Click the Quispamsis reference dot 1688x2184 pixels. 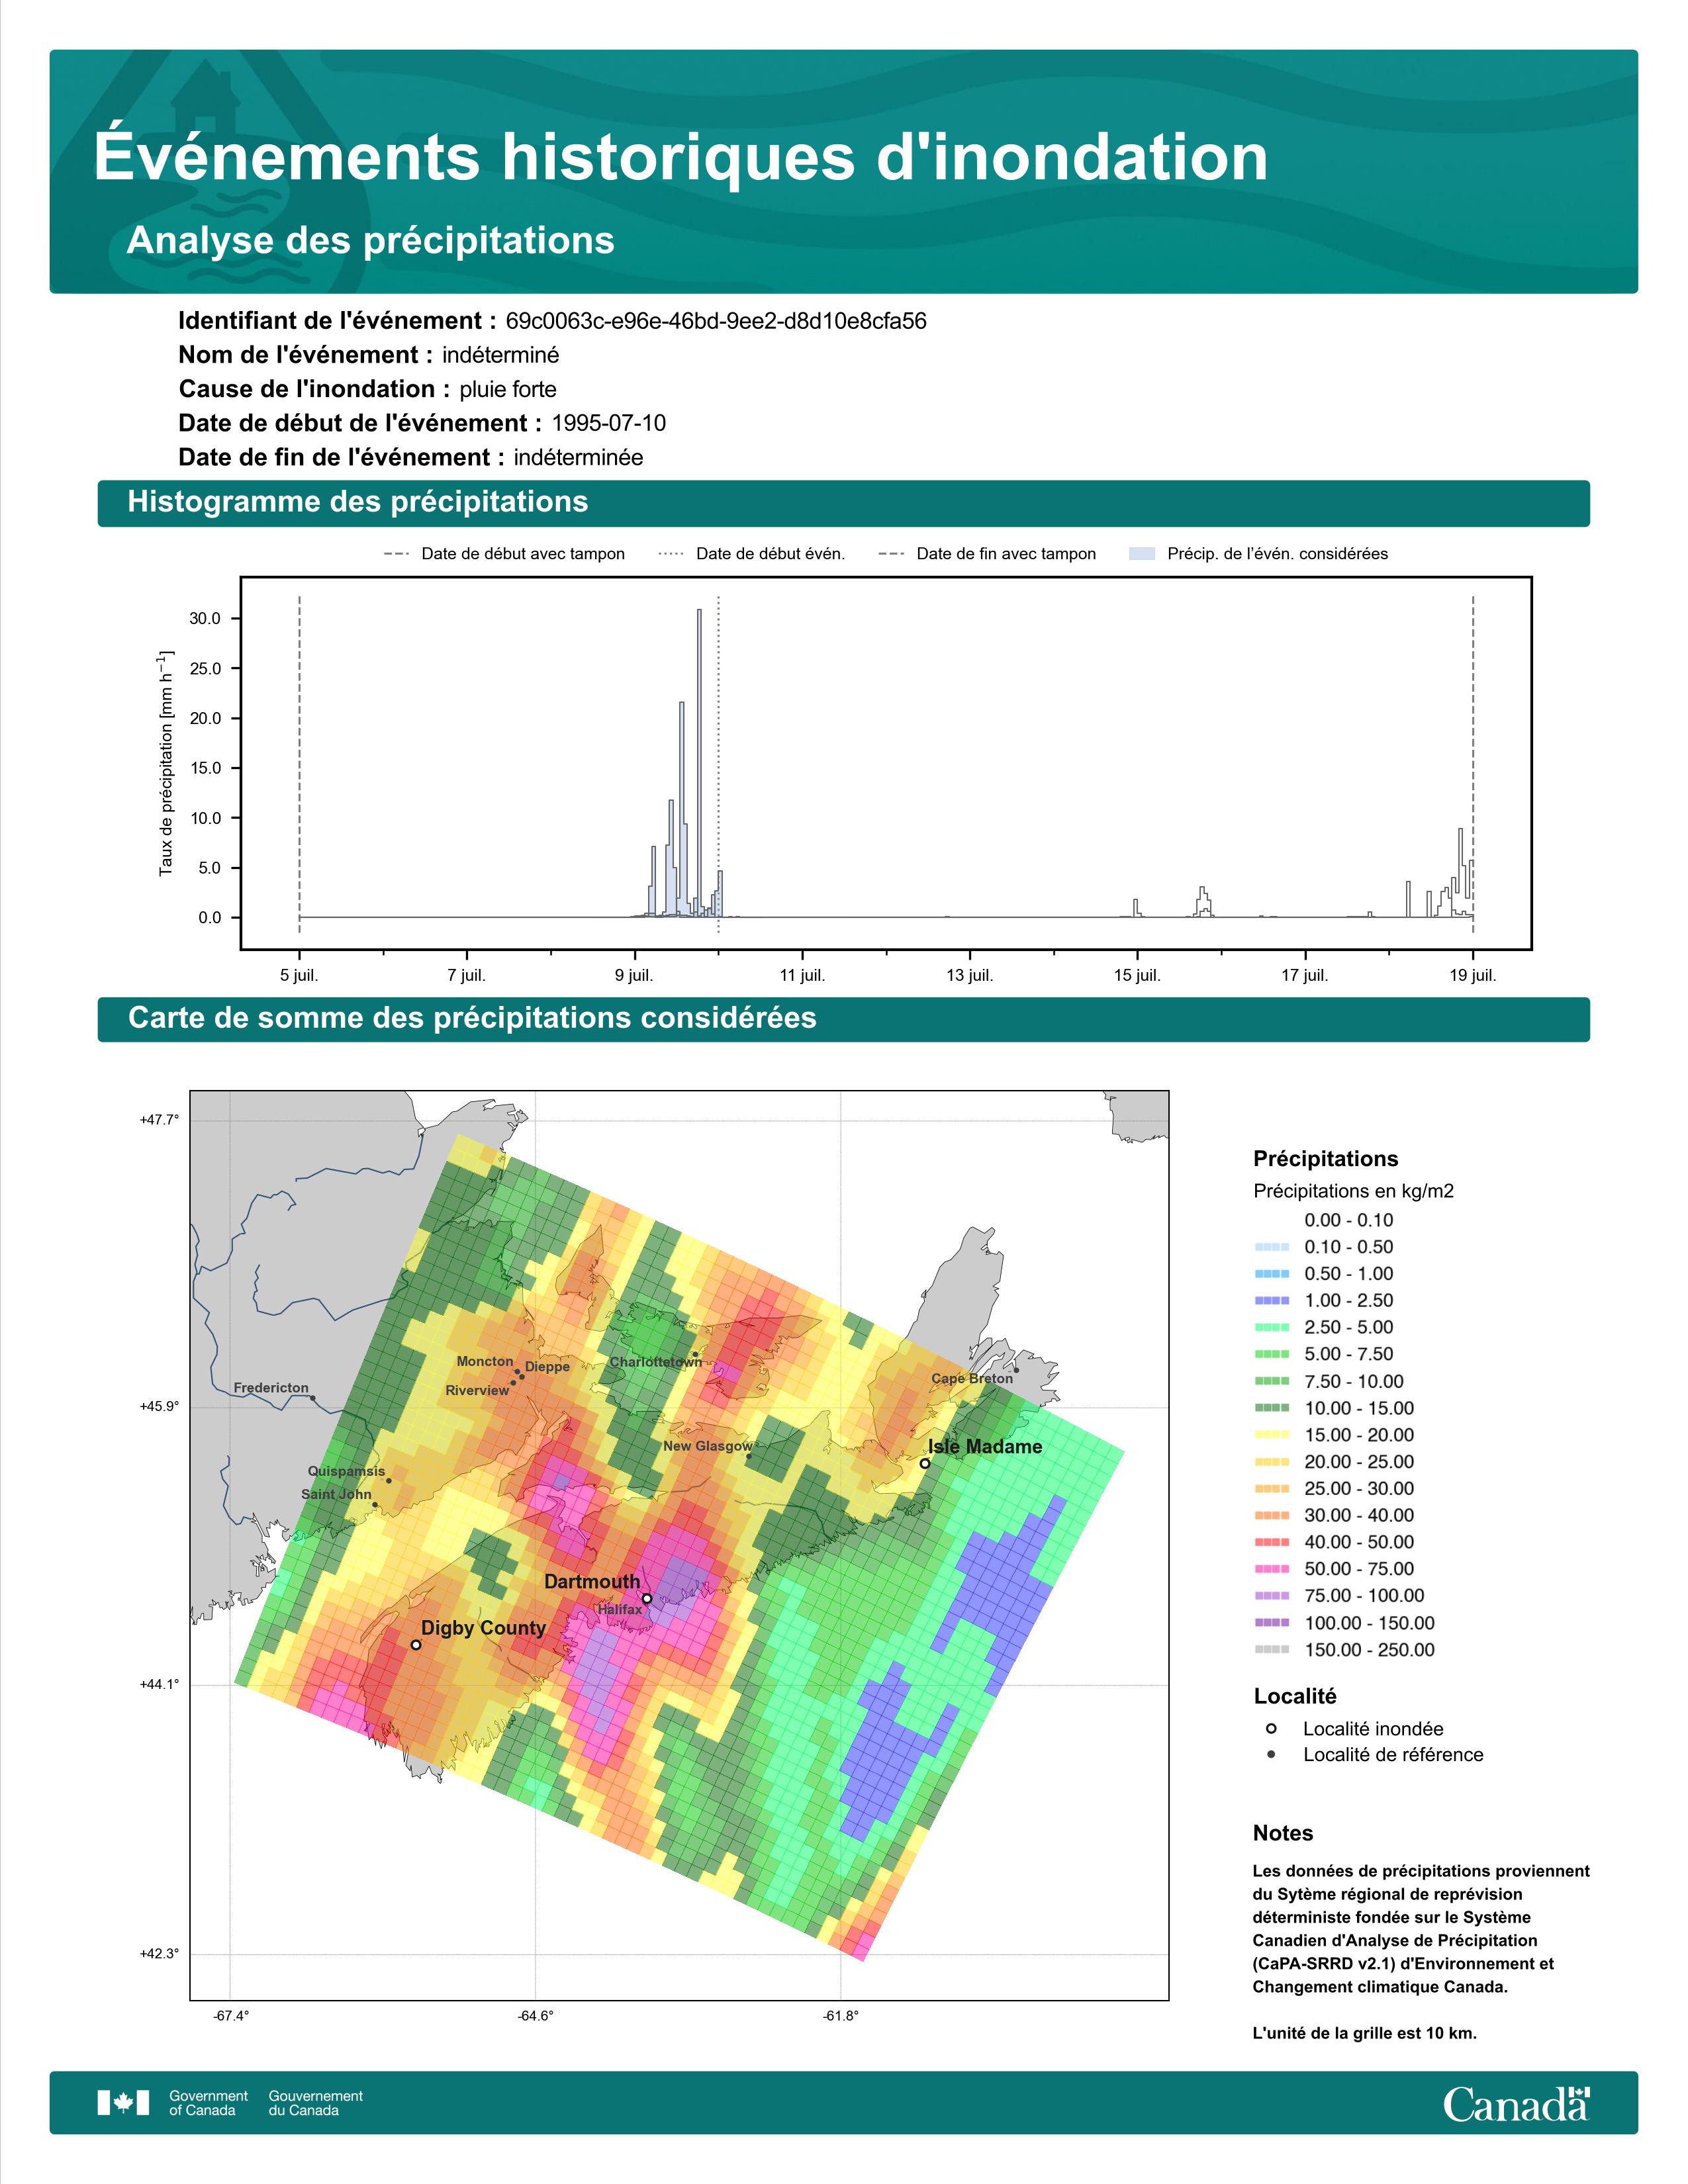click(x=389, y=1481)
